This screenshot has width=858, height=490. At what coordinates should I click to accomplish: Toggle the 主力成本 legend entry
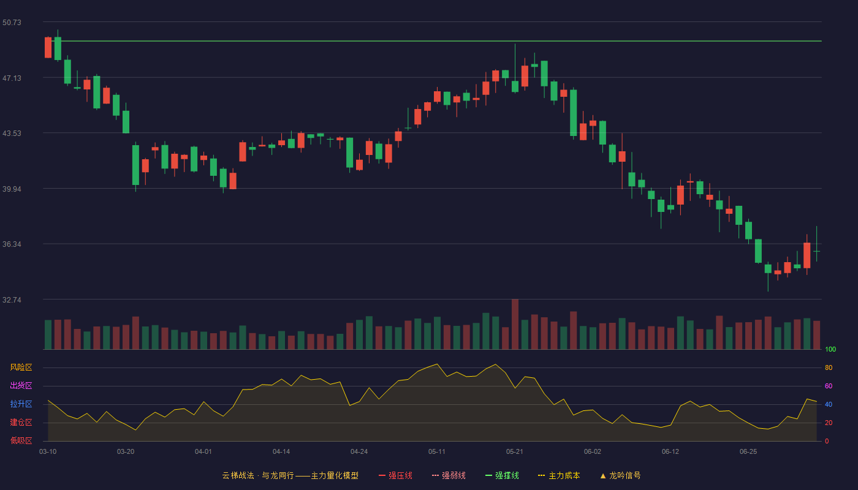click(559, 475)
